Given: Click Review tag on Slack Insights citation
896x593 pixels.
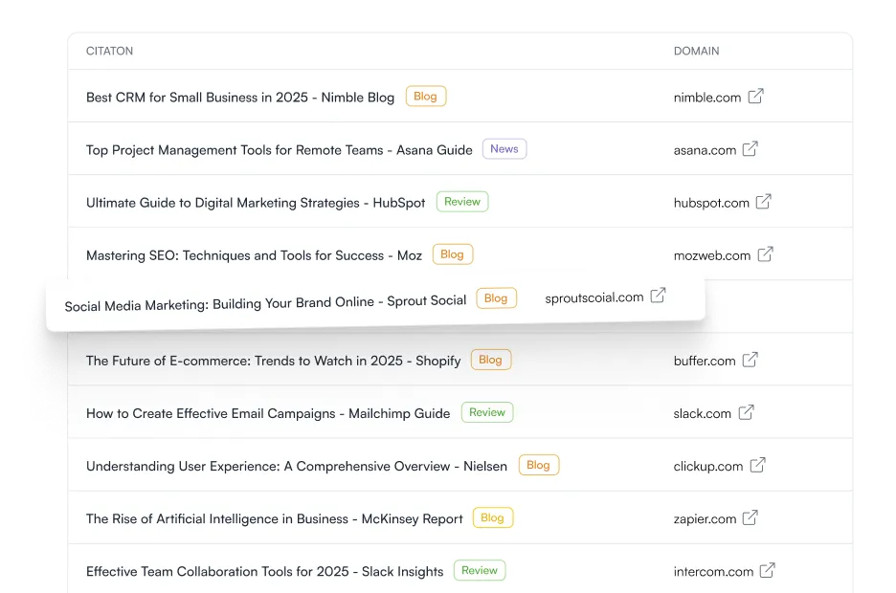Looking at the screenshot, I should coord(480,570).
